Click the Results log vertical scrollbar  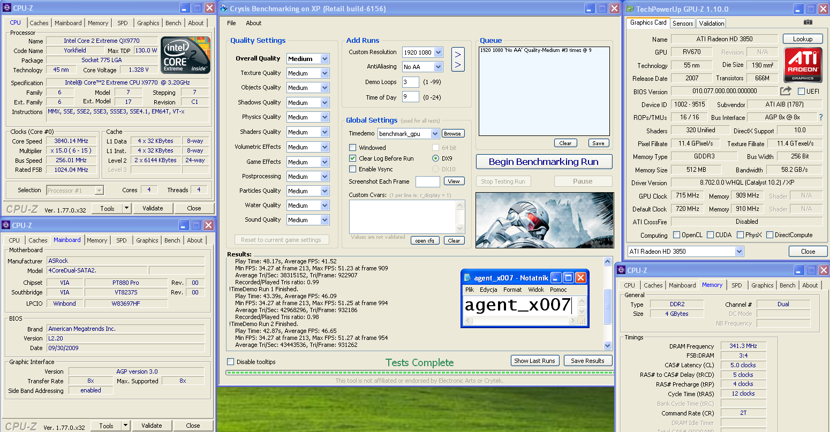pyautogui.click(x=607, y=304)
